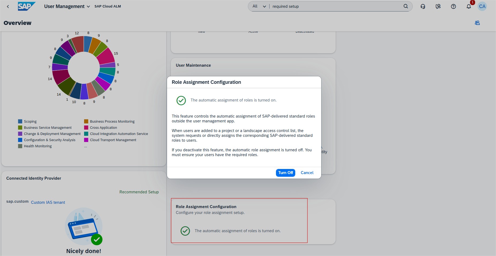This screenshot has width=496, height=256.
Task: Open the Custom IAS tenant link
Action: click(48, 202)
